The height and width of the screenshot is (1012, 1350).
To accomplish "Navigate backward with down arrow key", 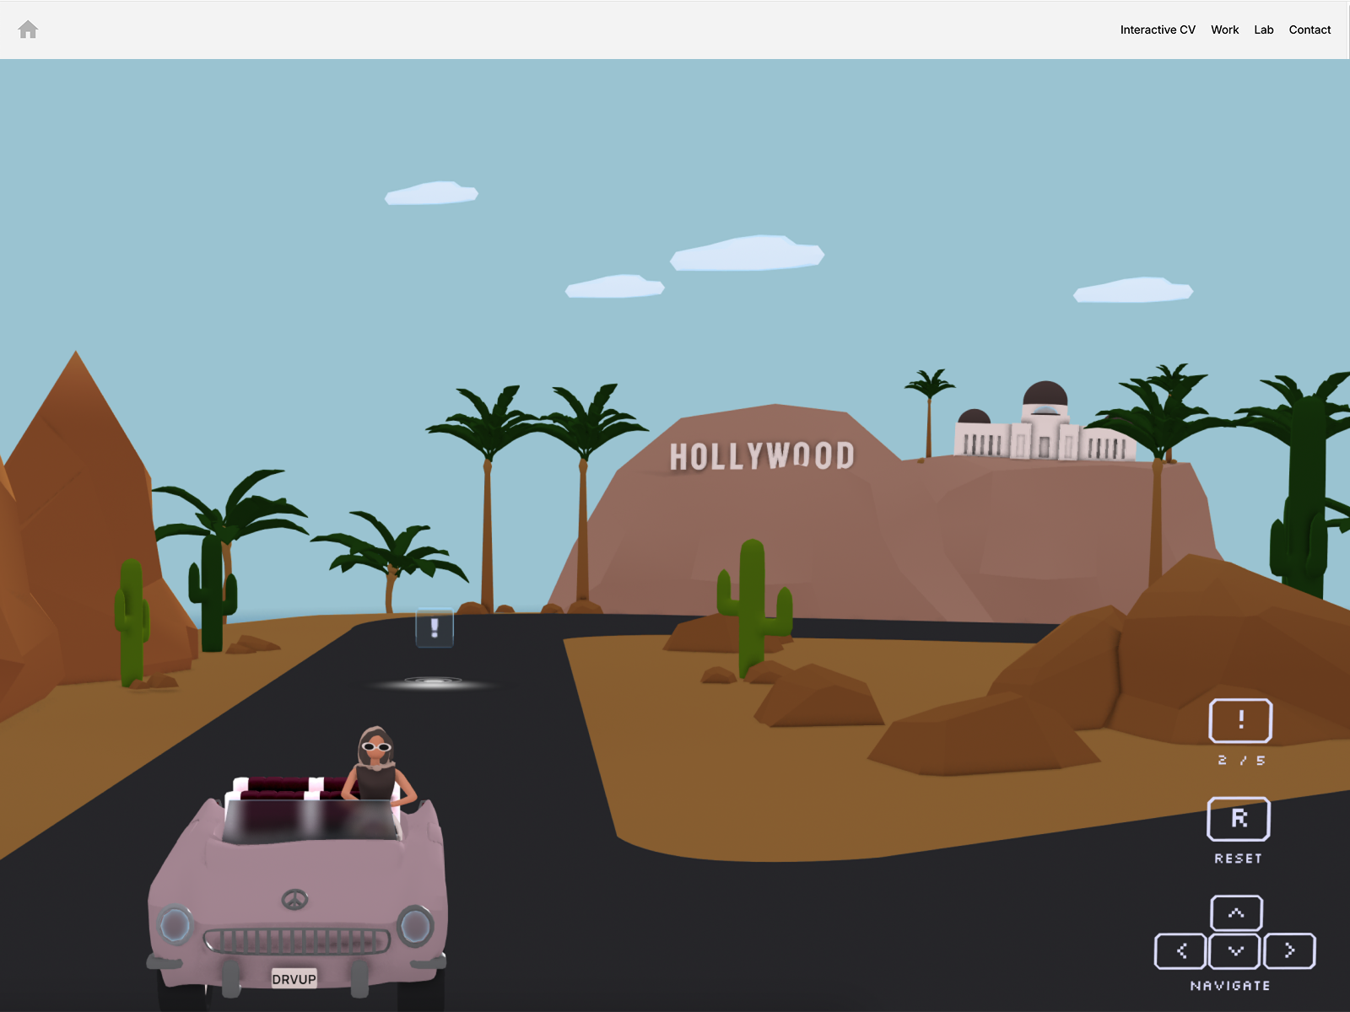I will (1235, 951).
